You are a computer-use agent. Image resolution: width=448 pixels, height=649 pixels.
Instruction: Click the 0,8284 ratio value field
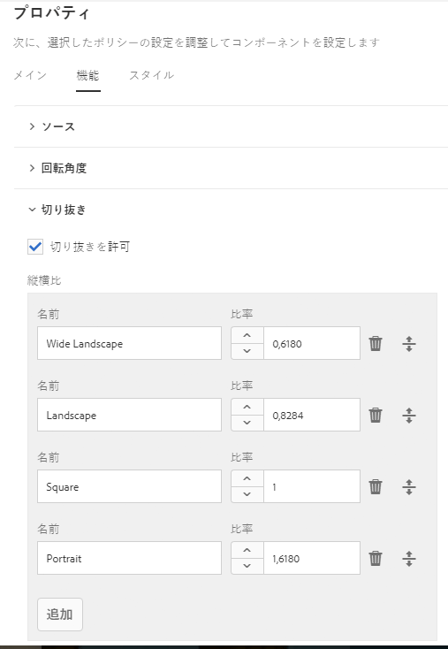pyautogui.click(x=312, y=415)
